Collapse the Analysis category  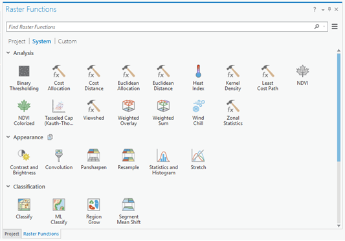8,53
